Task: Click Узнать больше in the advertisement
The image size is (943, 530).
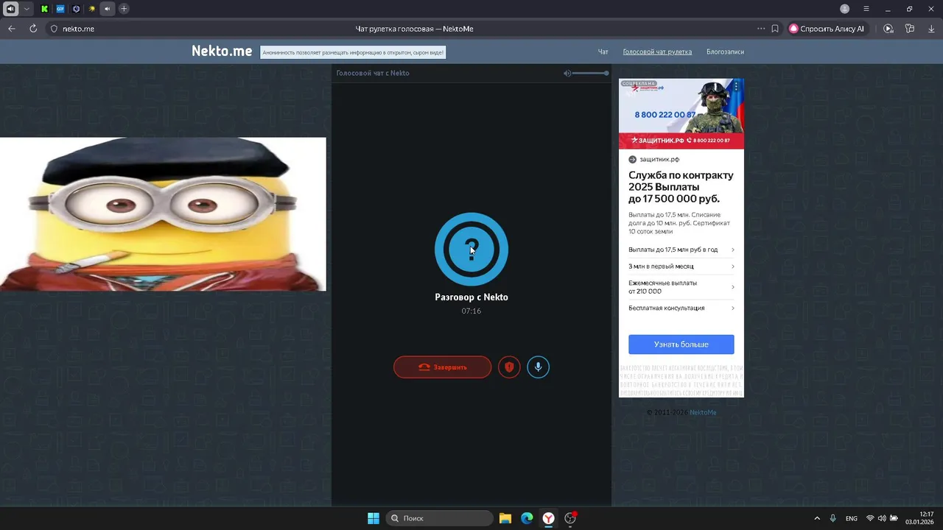Action: click(x=681, y=344)
